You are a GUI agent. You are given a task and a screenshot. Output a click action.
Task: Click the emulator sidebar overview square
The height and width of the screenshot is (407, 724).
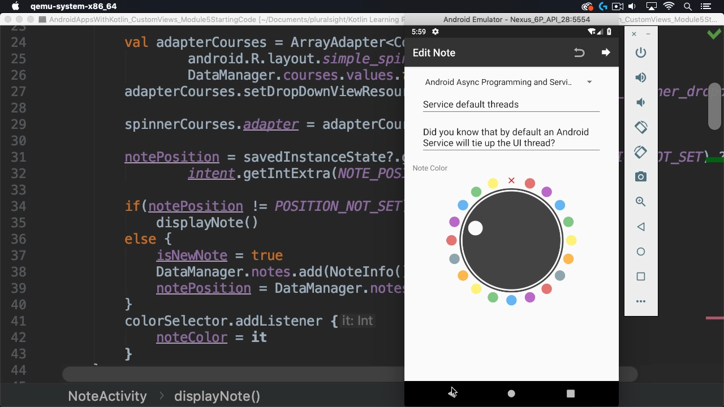coord(641,276)
